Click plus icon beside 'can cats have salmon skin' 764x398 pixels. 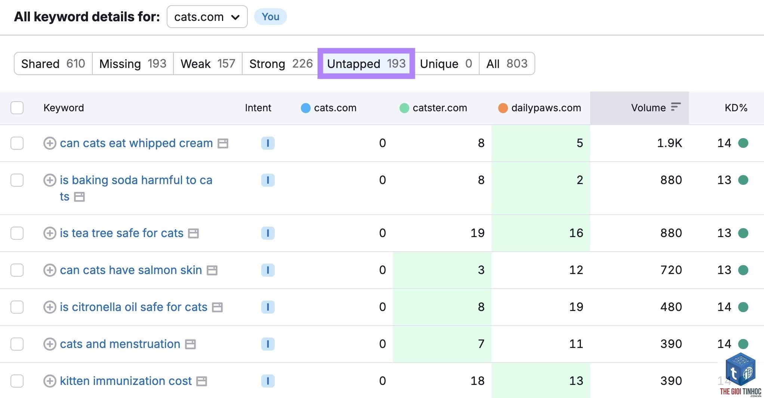[50, 270]
